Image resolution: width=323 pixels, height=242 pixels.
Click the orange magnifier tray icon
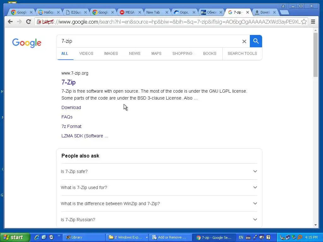pos(300,237)
